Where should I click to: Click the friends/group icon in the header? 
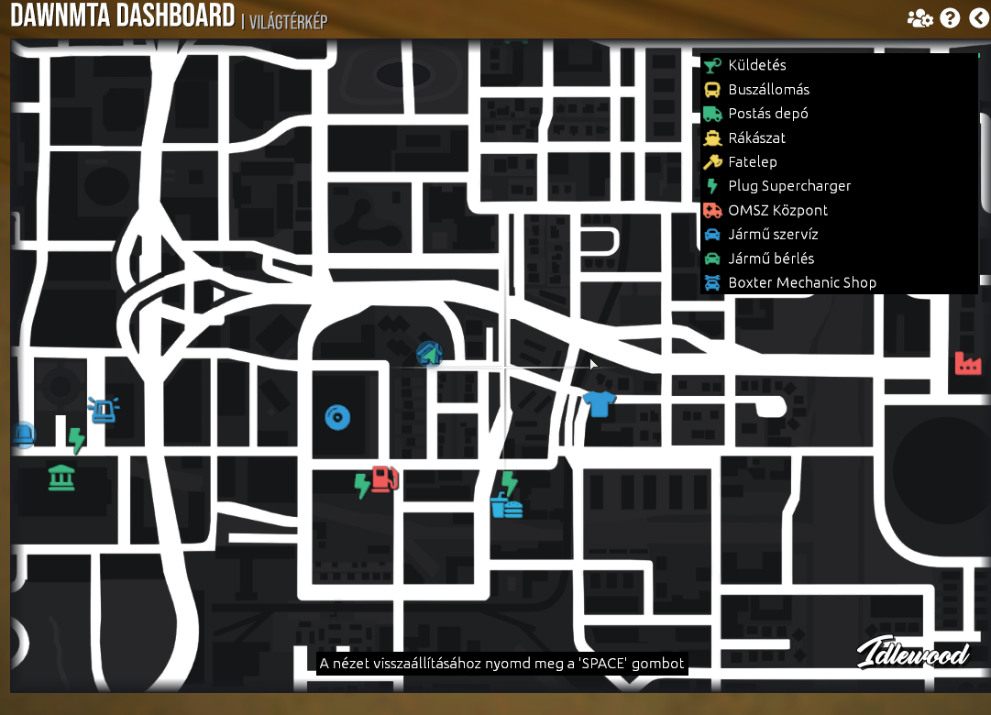[919, 17]
